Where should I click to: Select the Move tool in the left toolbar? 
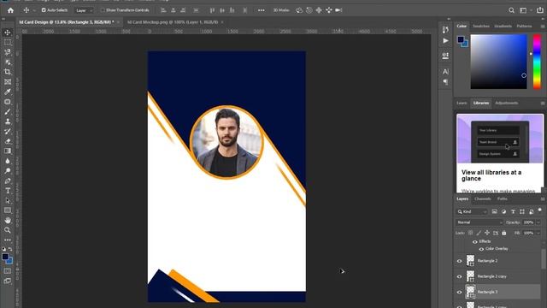(8, 33)
